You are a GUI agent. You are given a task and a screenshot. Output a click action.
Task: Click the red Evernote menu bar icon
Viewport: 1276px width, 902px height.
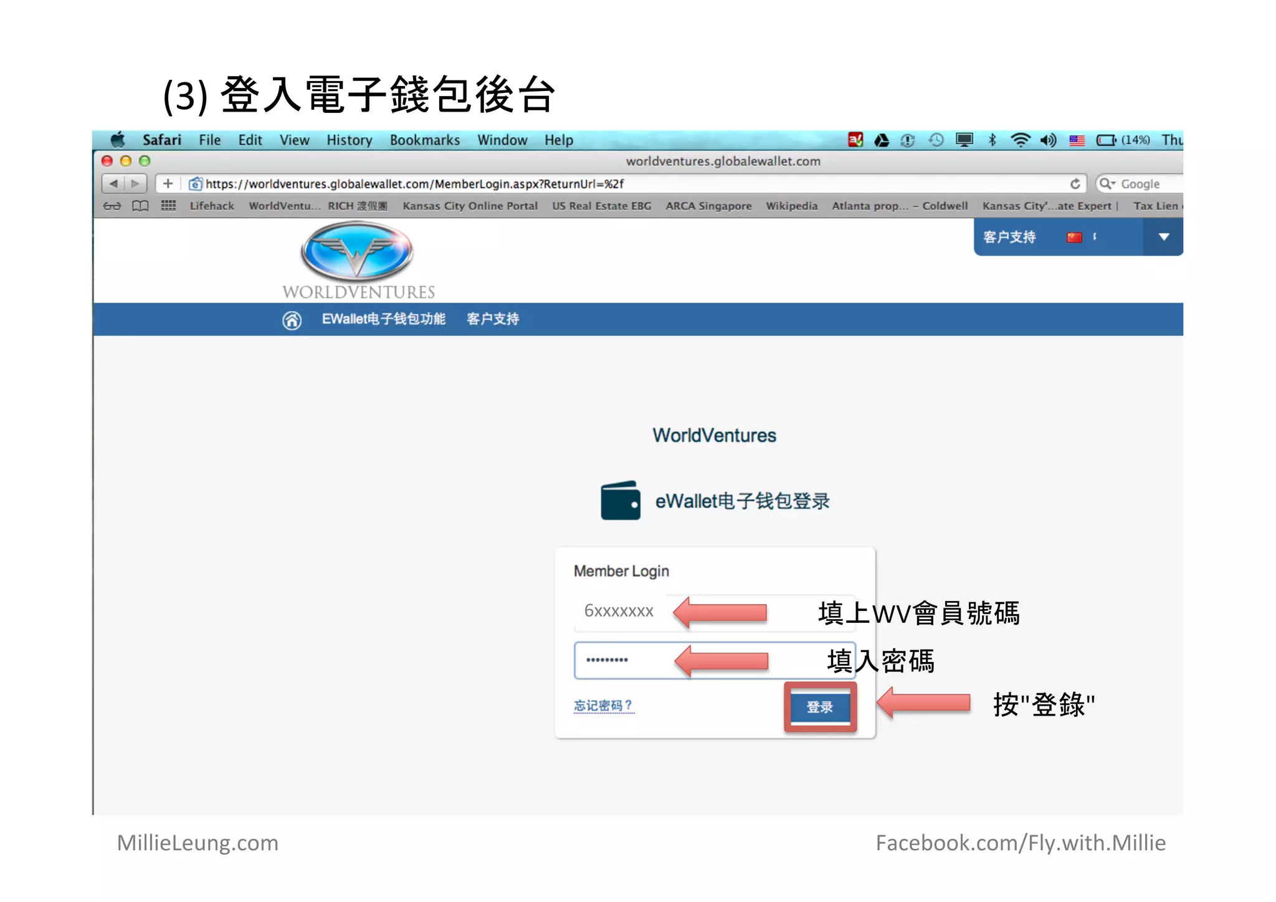(855, 140)
